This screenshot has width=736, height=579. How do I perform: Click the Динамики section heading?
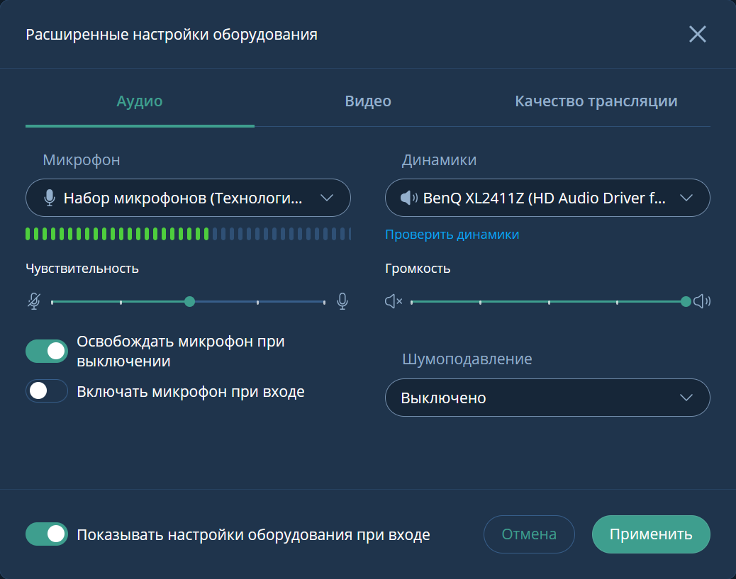click(x=440, y=159)
